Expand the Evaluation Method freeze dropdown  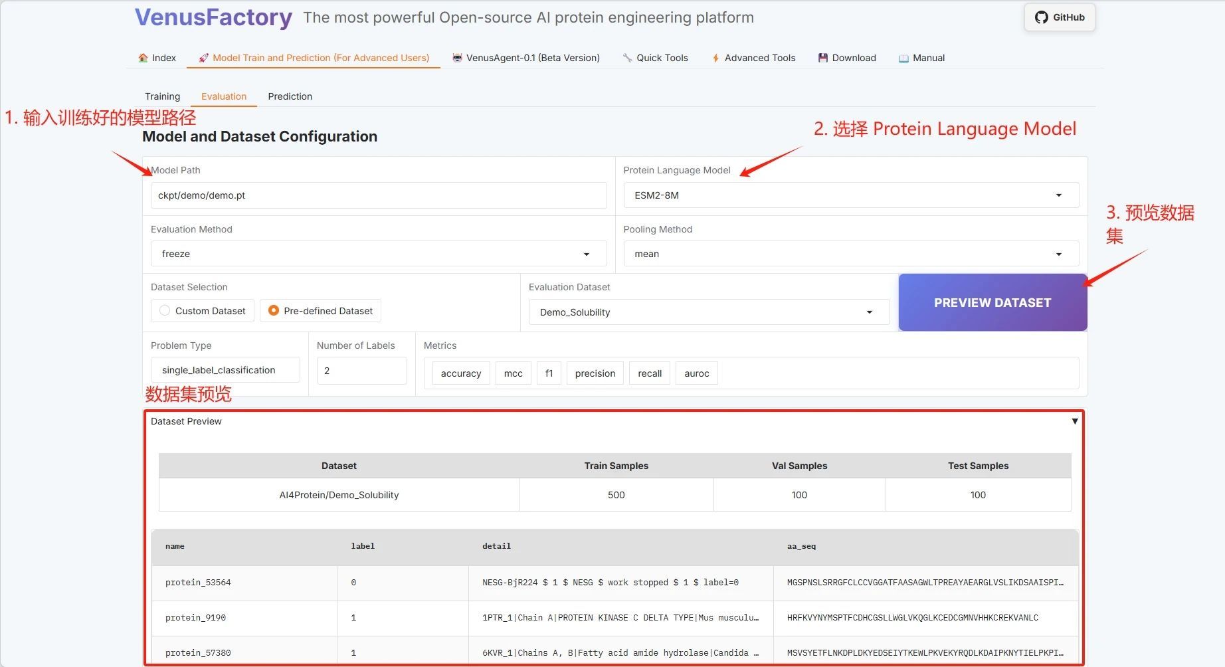(x=378, y=254)
